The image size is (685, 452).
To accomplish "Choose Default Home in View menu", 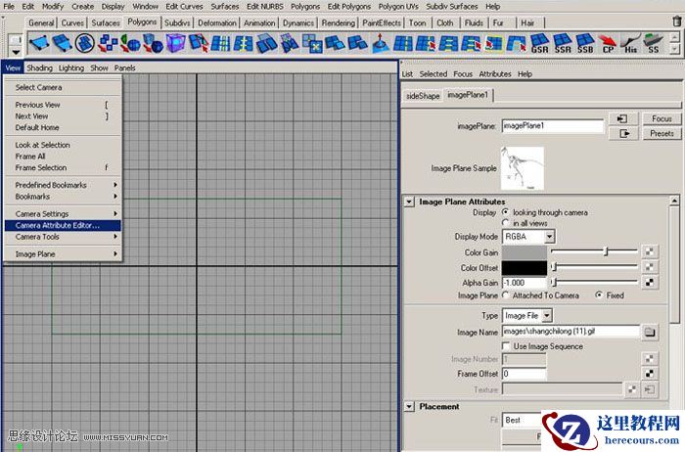I will 63,127.
